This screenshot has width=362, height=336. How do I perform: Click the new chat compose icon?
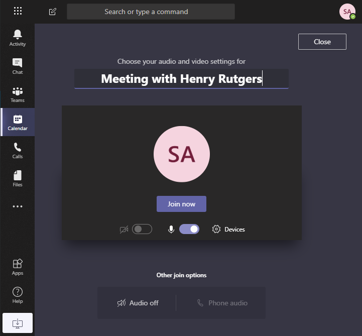tap(53, 12)
